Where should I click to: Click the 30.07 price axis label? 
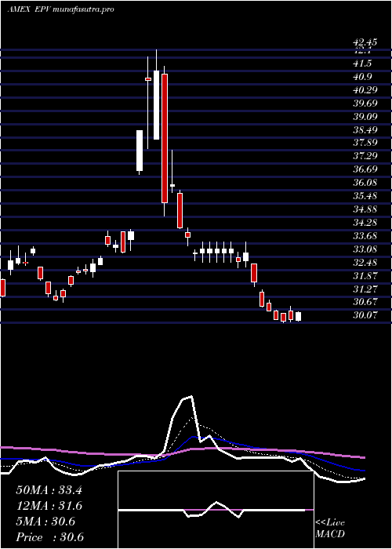365,315
